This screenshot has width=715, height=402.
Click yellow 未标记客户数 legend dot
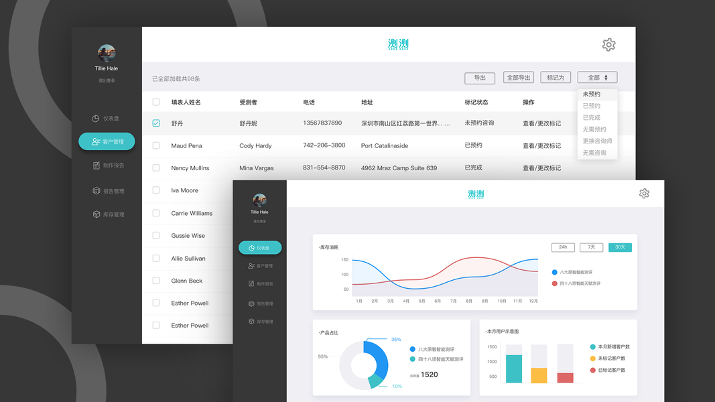pyautogui.click(x=593, y=358)
